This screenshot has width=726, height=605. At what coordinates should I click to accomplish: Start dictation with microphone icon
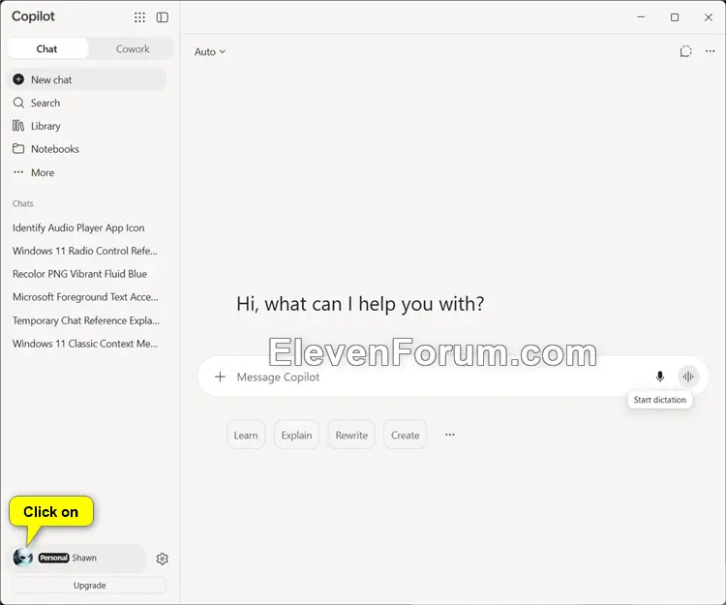(x=660, y=377)
